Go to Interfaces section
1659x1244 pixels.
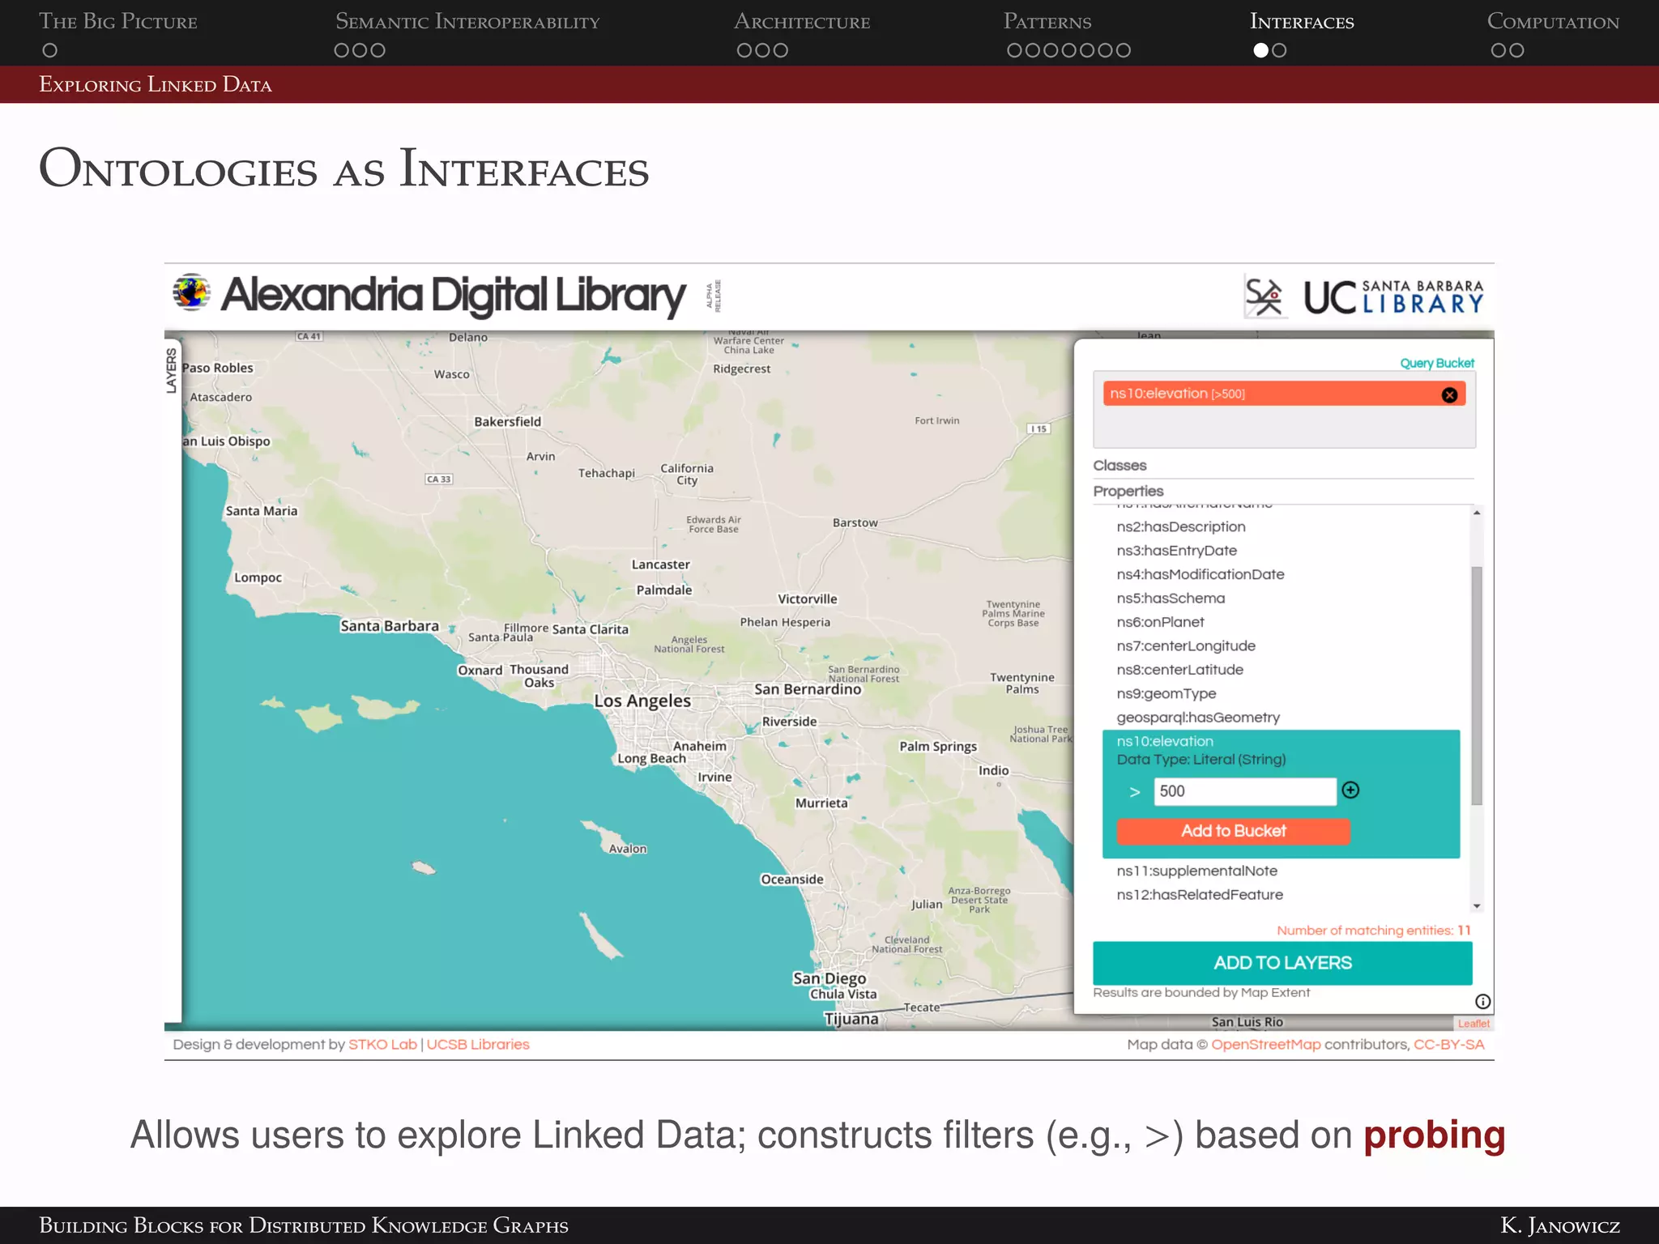pyautogui.click(x=1302, y=22)
